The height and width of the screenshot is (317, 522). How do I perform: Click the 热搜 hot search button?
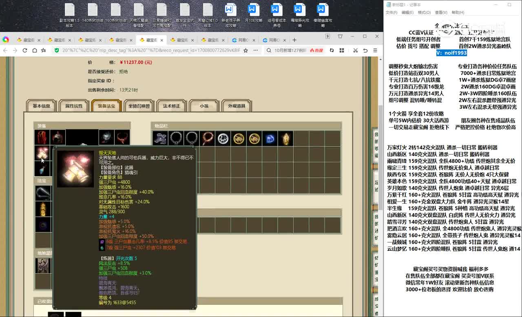coord(316,50)
